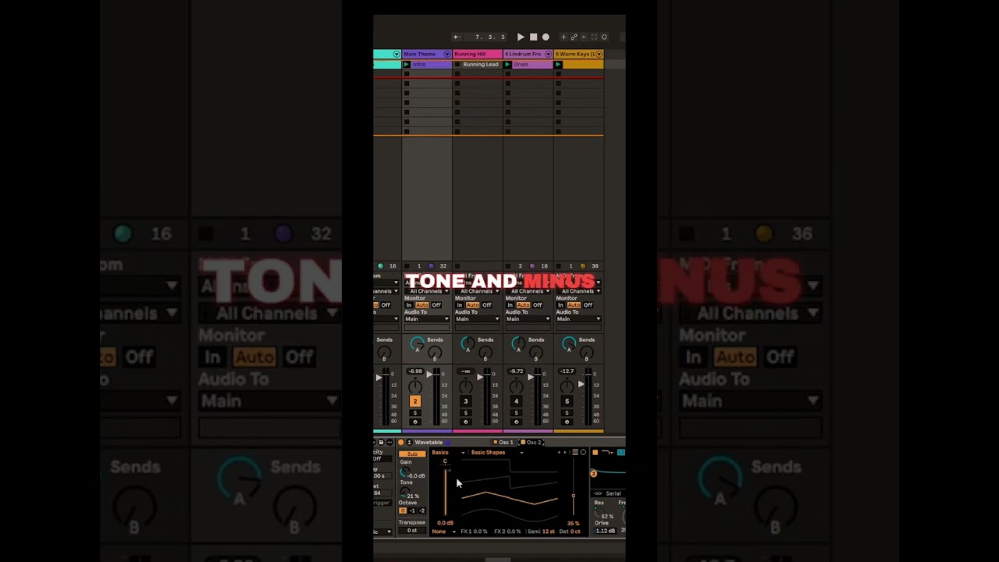Click the session record circle icon

coord(604,37)
